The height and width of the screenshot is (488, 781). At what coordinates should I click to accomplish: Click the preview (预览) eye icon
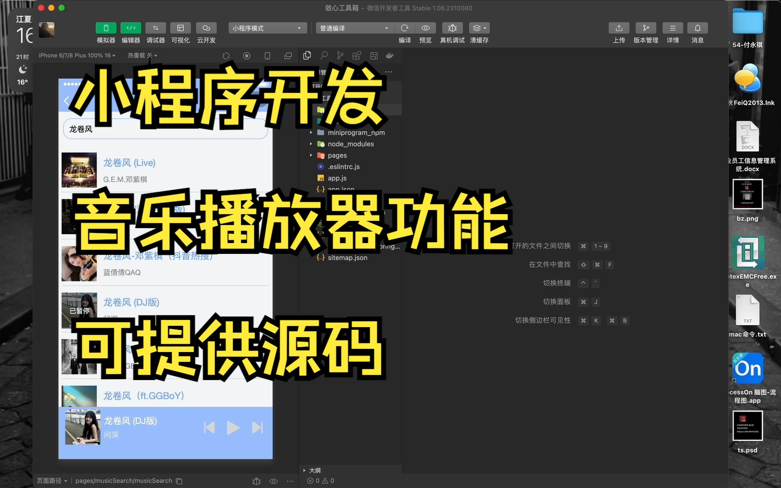(x=425, y=28)
